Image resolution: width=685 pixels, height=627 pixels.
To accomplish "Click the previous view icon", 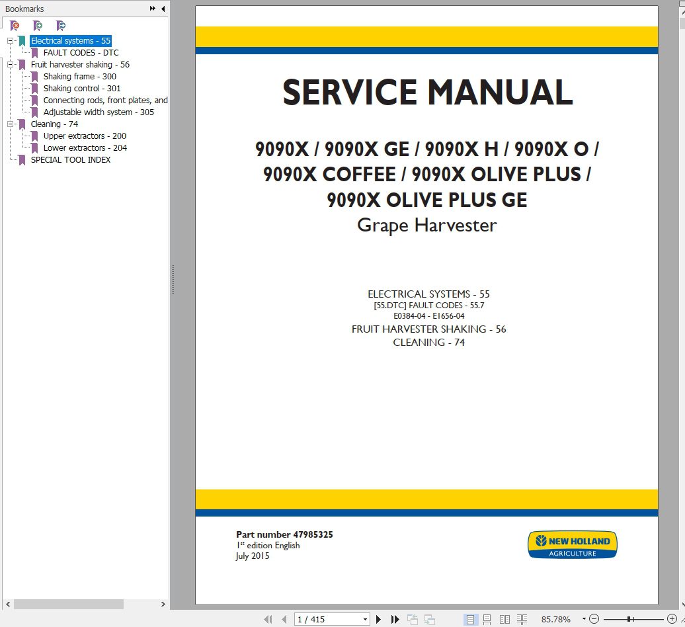I will click(x=413, y=619).
